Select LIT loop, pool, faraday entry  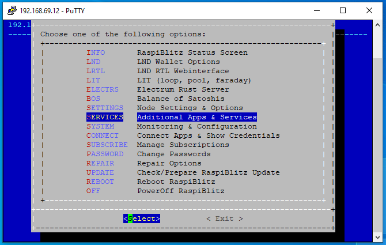click(x=169, y=80)
